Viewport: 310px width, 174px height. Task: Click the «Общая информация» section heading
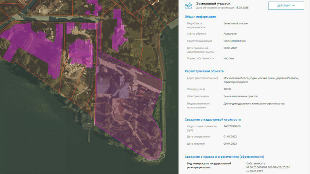click(200, 17)
